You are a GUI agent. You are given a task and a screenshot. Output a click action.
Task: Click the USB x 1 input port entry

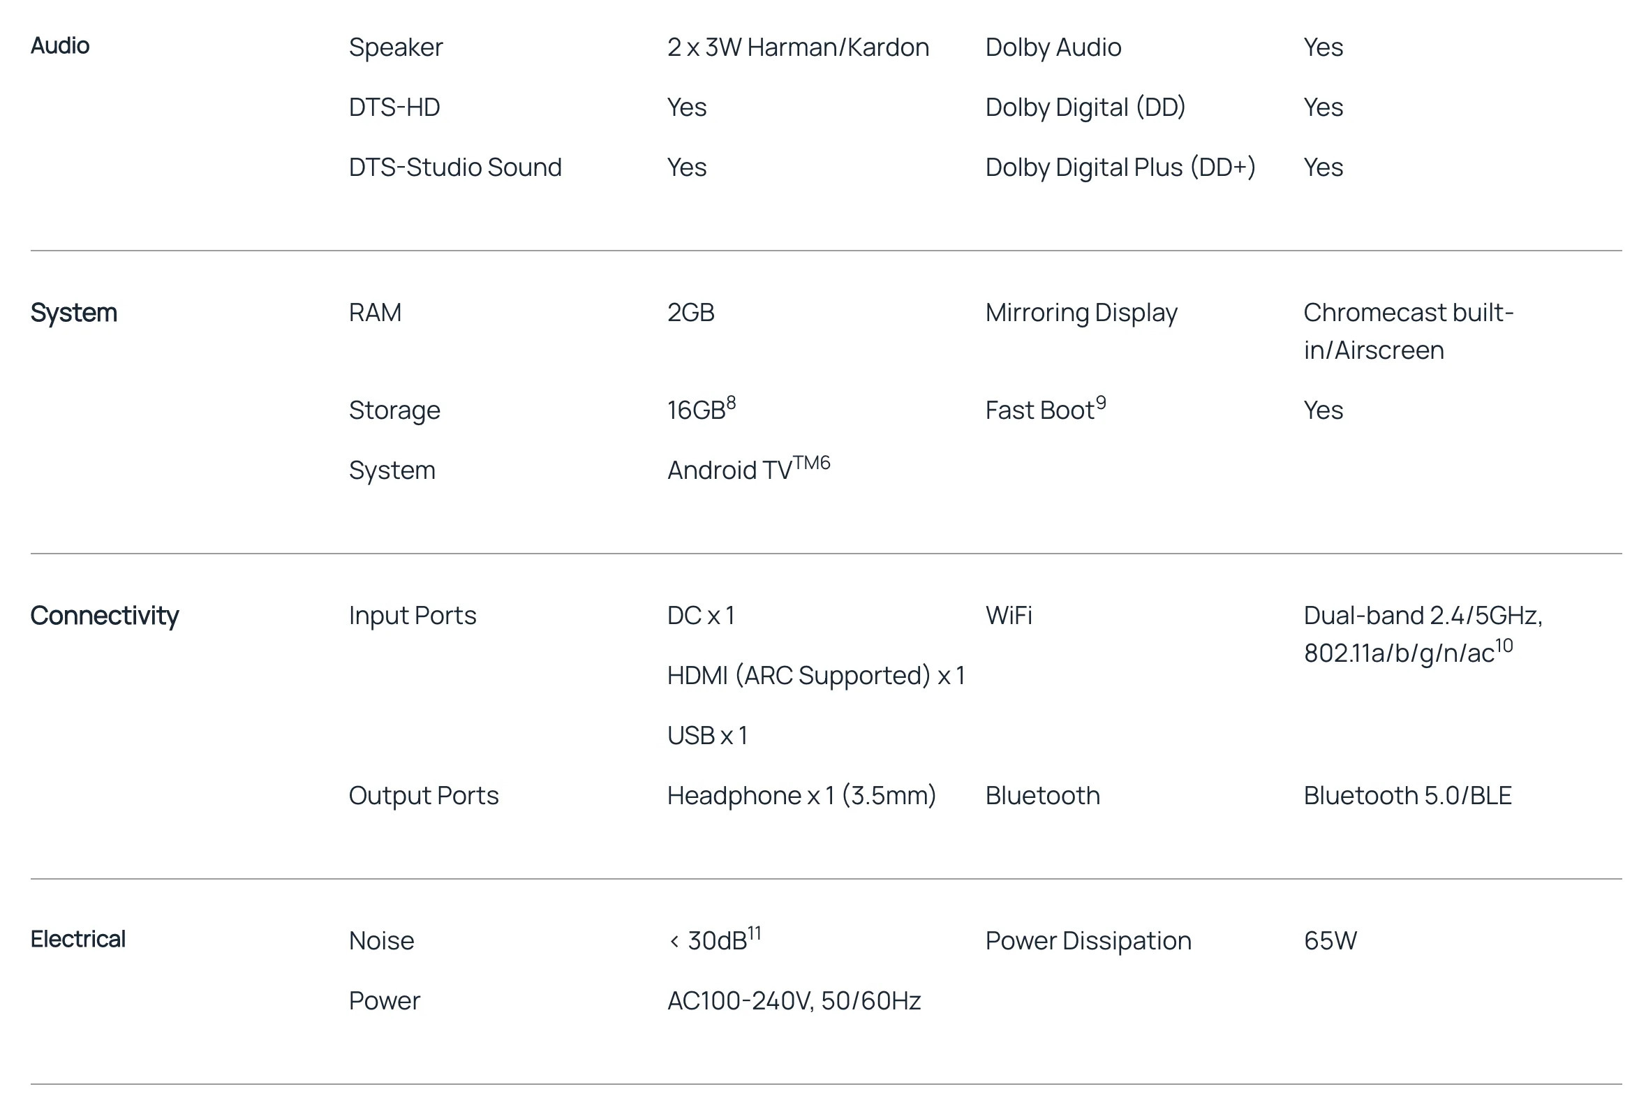(x=707, y=736)
